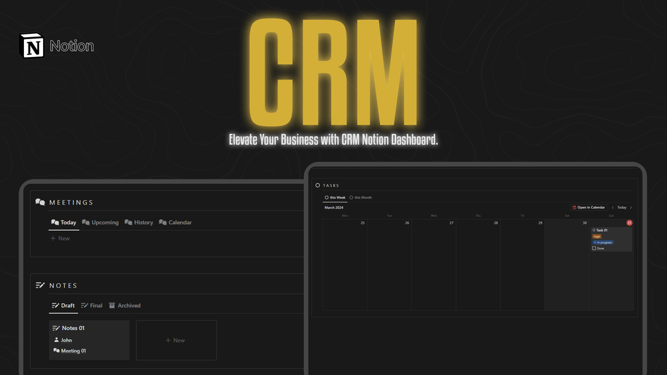Select day 25 in the calendar

tap(362, 223)
